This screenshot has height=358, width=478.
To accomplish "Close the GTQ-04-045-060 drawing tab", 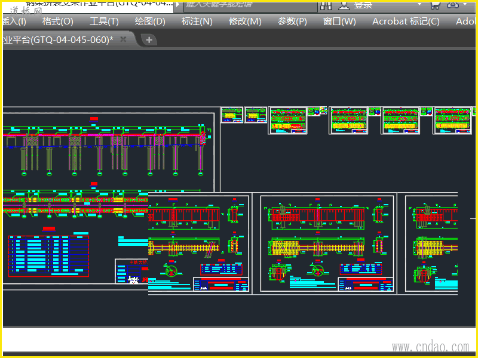I will (123, 39).
